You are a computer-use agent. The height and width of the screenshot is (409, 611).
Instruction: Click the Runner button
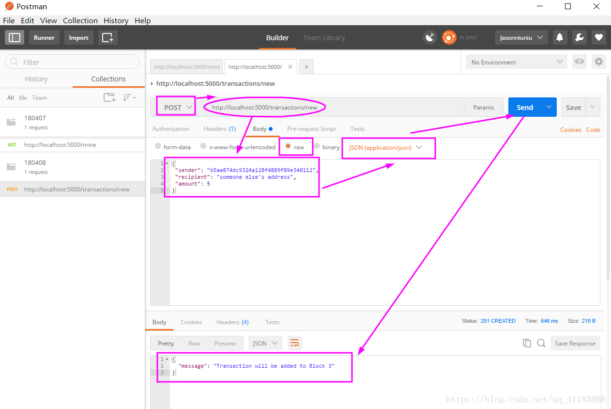pyautogui.click(x=44, y=37)
